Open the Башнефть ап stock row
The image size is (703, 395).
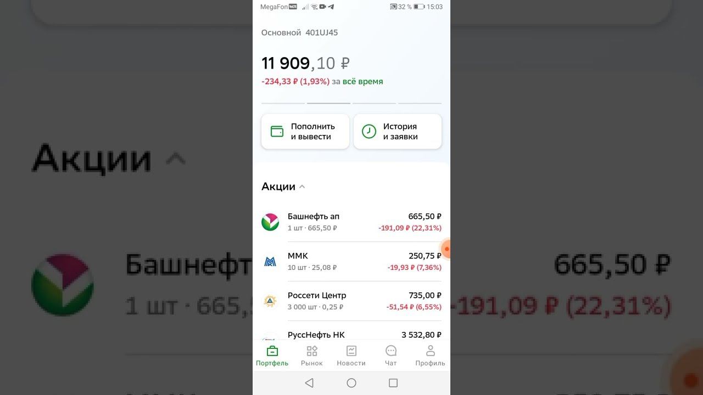coord(351,222)
